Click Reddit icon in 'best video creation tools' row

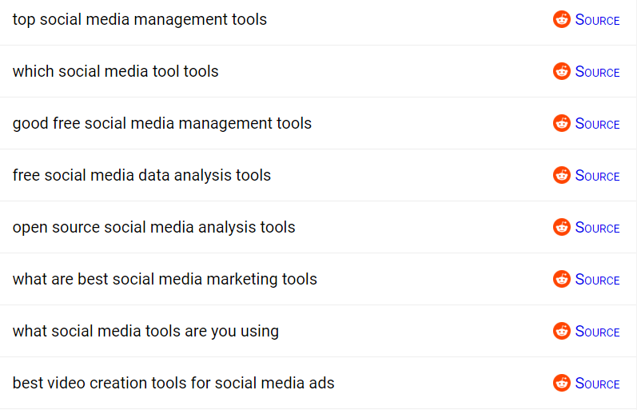pos(562,383)
